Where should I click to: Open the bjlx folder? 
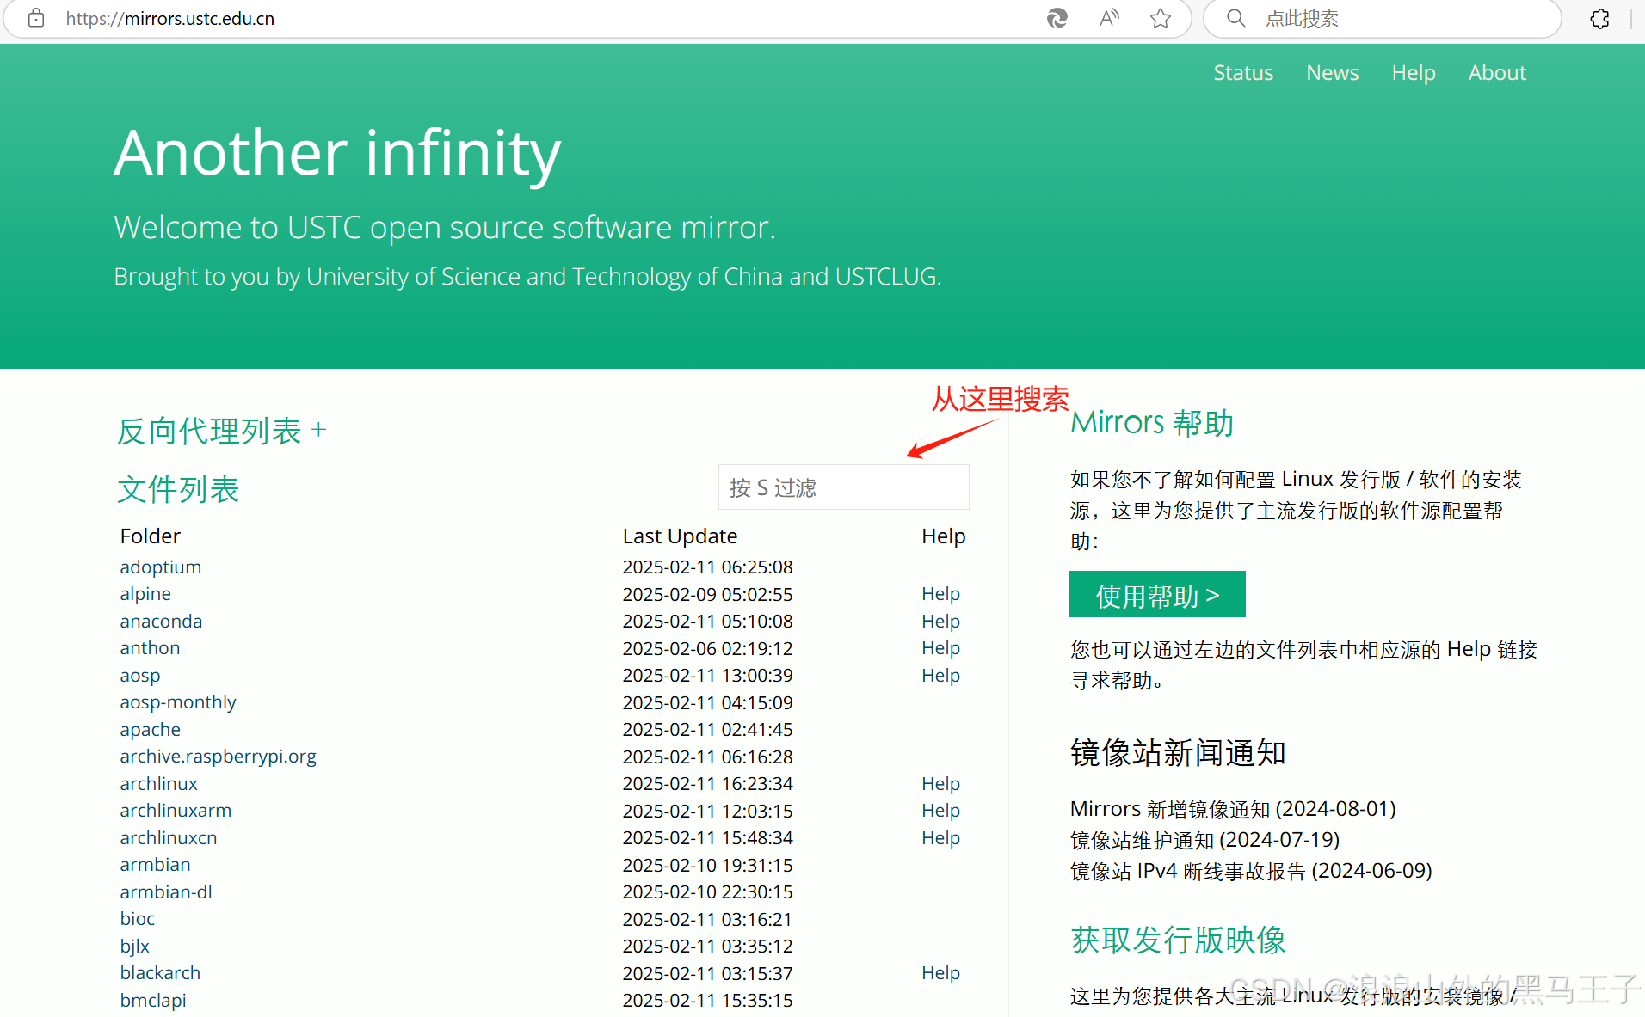135,947
